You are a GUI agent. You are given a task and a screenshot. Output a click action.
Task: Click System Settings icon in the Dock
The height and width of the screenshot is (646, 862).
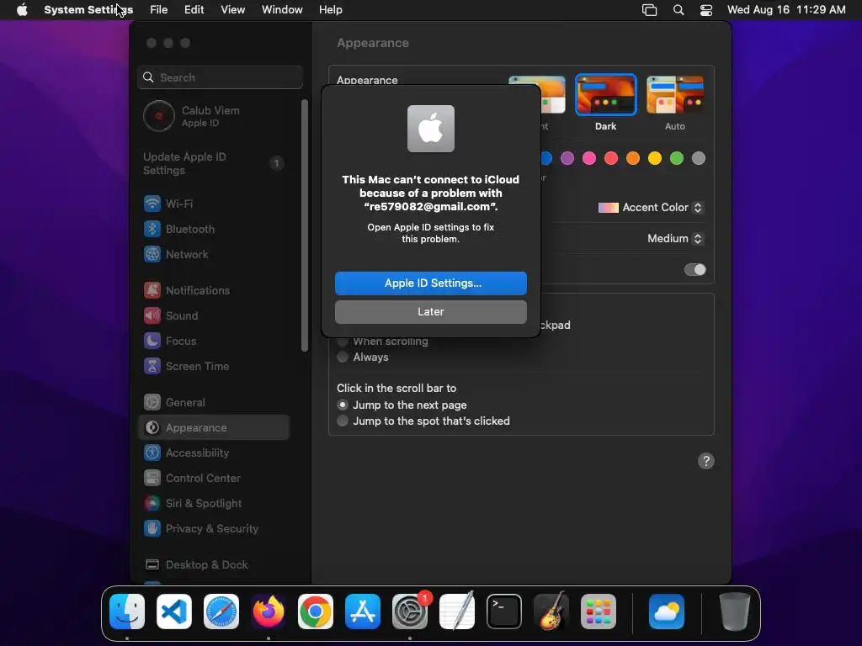point(410,612)
